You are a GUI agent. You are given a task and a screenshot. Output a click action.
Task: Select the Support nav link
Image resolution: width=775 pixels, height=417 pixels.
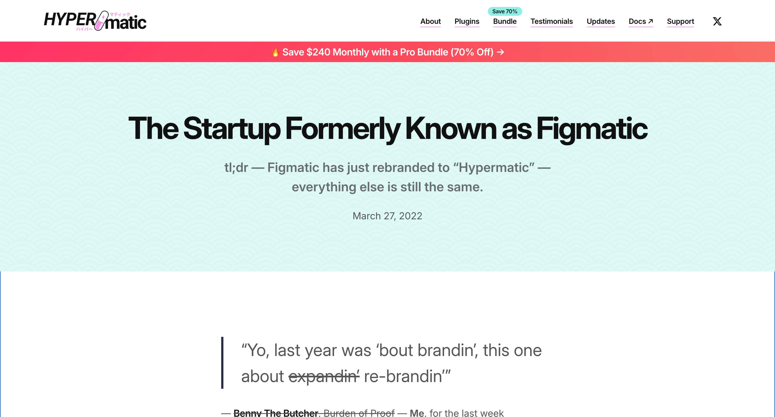(680, 21)
